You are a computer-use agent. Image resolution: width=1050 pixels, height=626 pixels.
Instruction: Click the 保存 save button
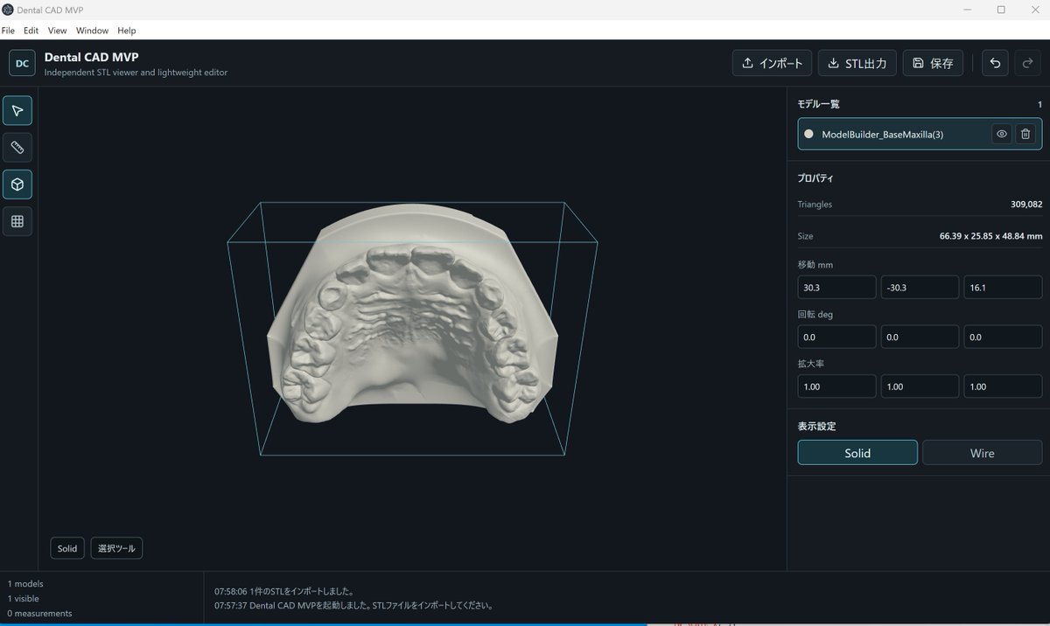point(933,63)
